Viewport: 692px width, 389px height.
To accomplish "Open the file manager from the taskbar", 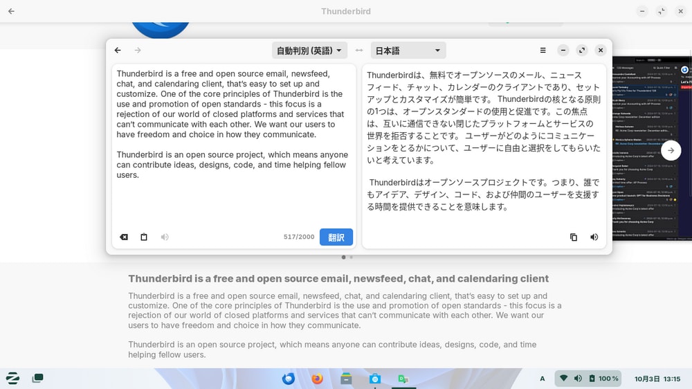I will point(346,379).
